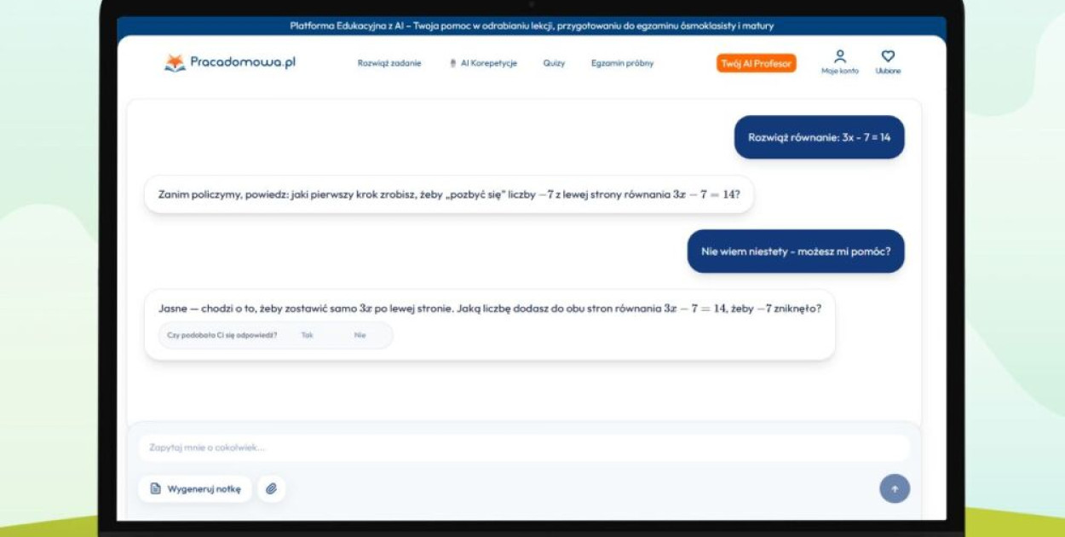Click the Jasne AI response text
Viewport: 1065px width, 537px height.
pyautogui.click(x=489, y=309)
